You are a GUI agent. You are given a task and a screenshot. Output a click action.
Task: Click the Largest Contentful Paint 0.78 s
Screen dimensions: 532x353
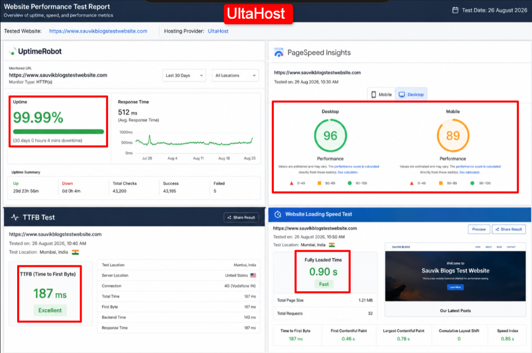pos(403,339)
